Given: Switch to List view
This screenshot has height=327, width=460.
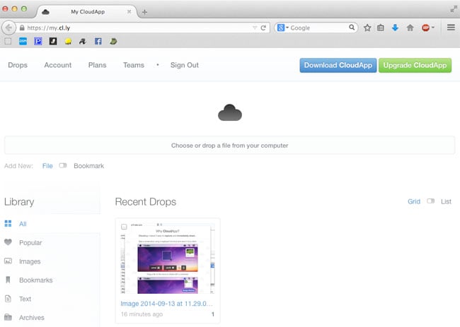Looking at the screenshot, I should point(446,201).
